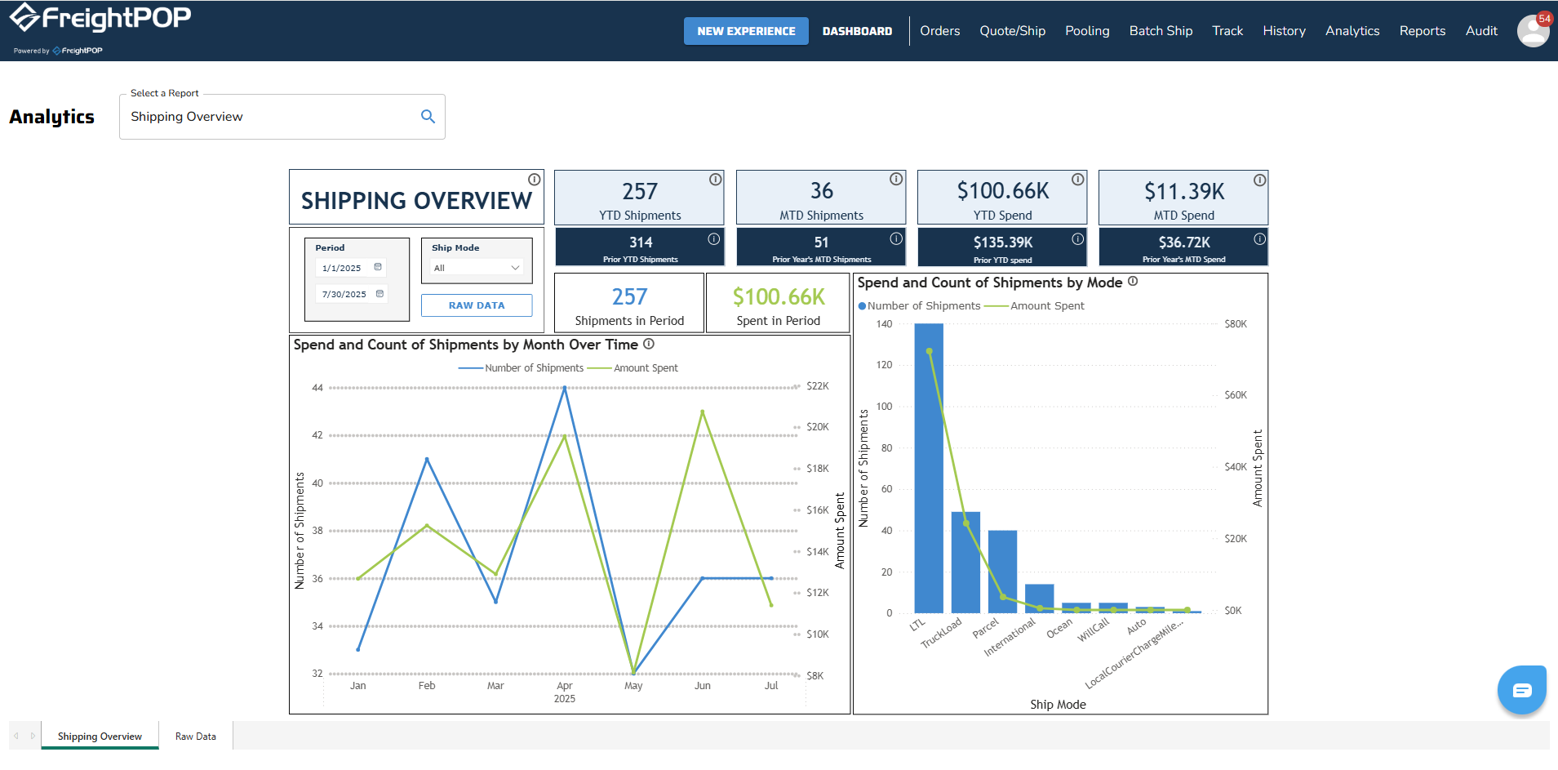Click the NEW EXPERIENCE button
The image size is (1558, 770).
tap(746, 31)
